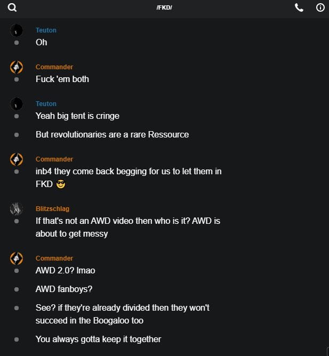Click the sunglasses emoji after "FKD"
Image resolution: width=329 pixels, height=356 pixels.
tap(60, 184)
